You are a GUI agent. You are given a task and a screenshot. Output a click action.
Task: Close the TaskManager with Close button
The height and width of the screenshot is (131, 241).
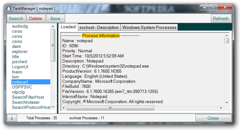[213, 118]
